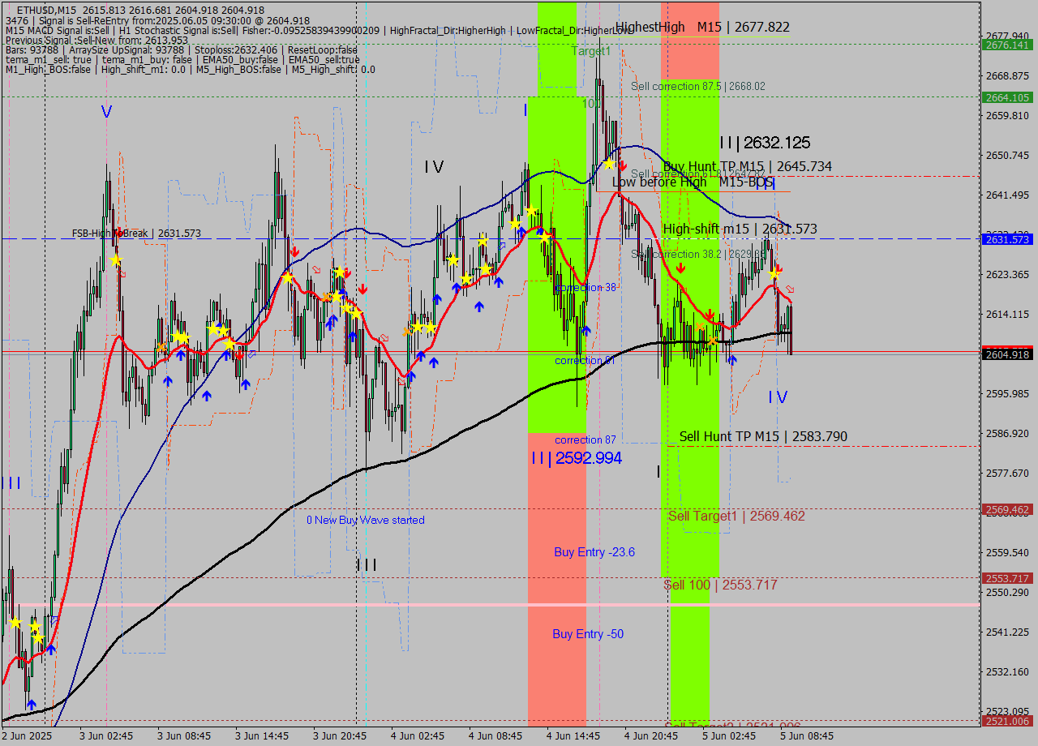This screenshot has height=746, width=1038.
Task: Click the green Target1 label
Action: (591, 51)
